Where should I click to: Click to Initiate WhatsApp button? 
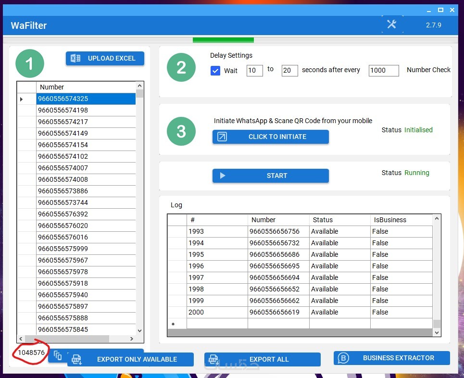pyautogui.click(x=271, y=137)
